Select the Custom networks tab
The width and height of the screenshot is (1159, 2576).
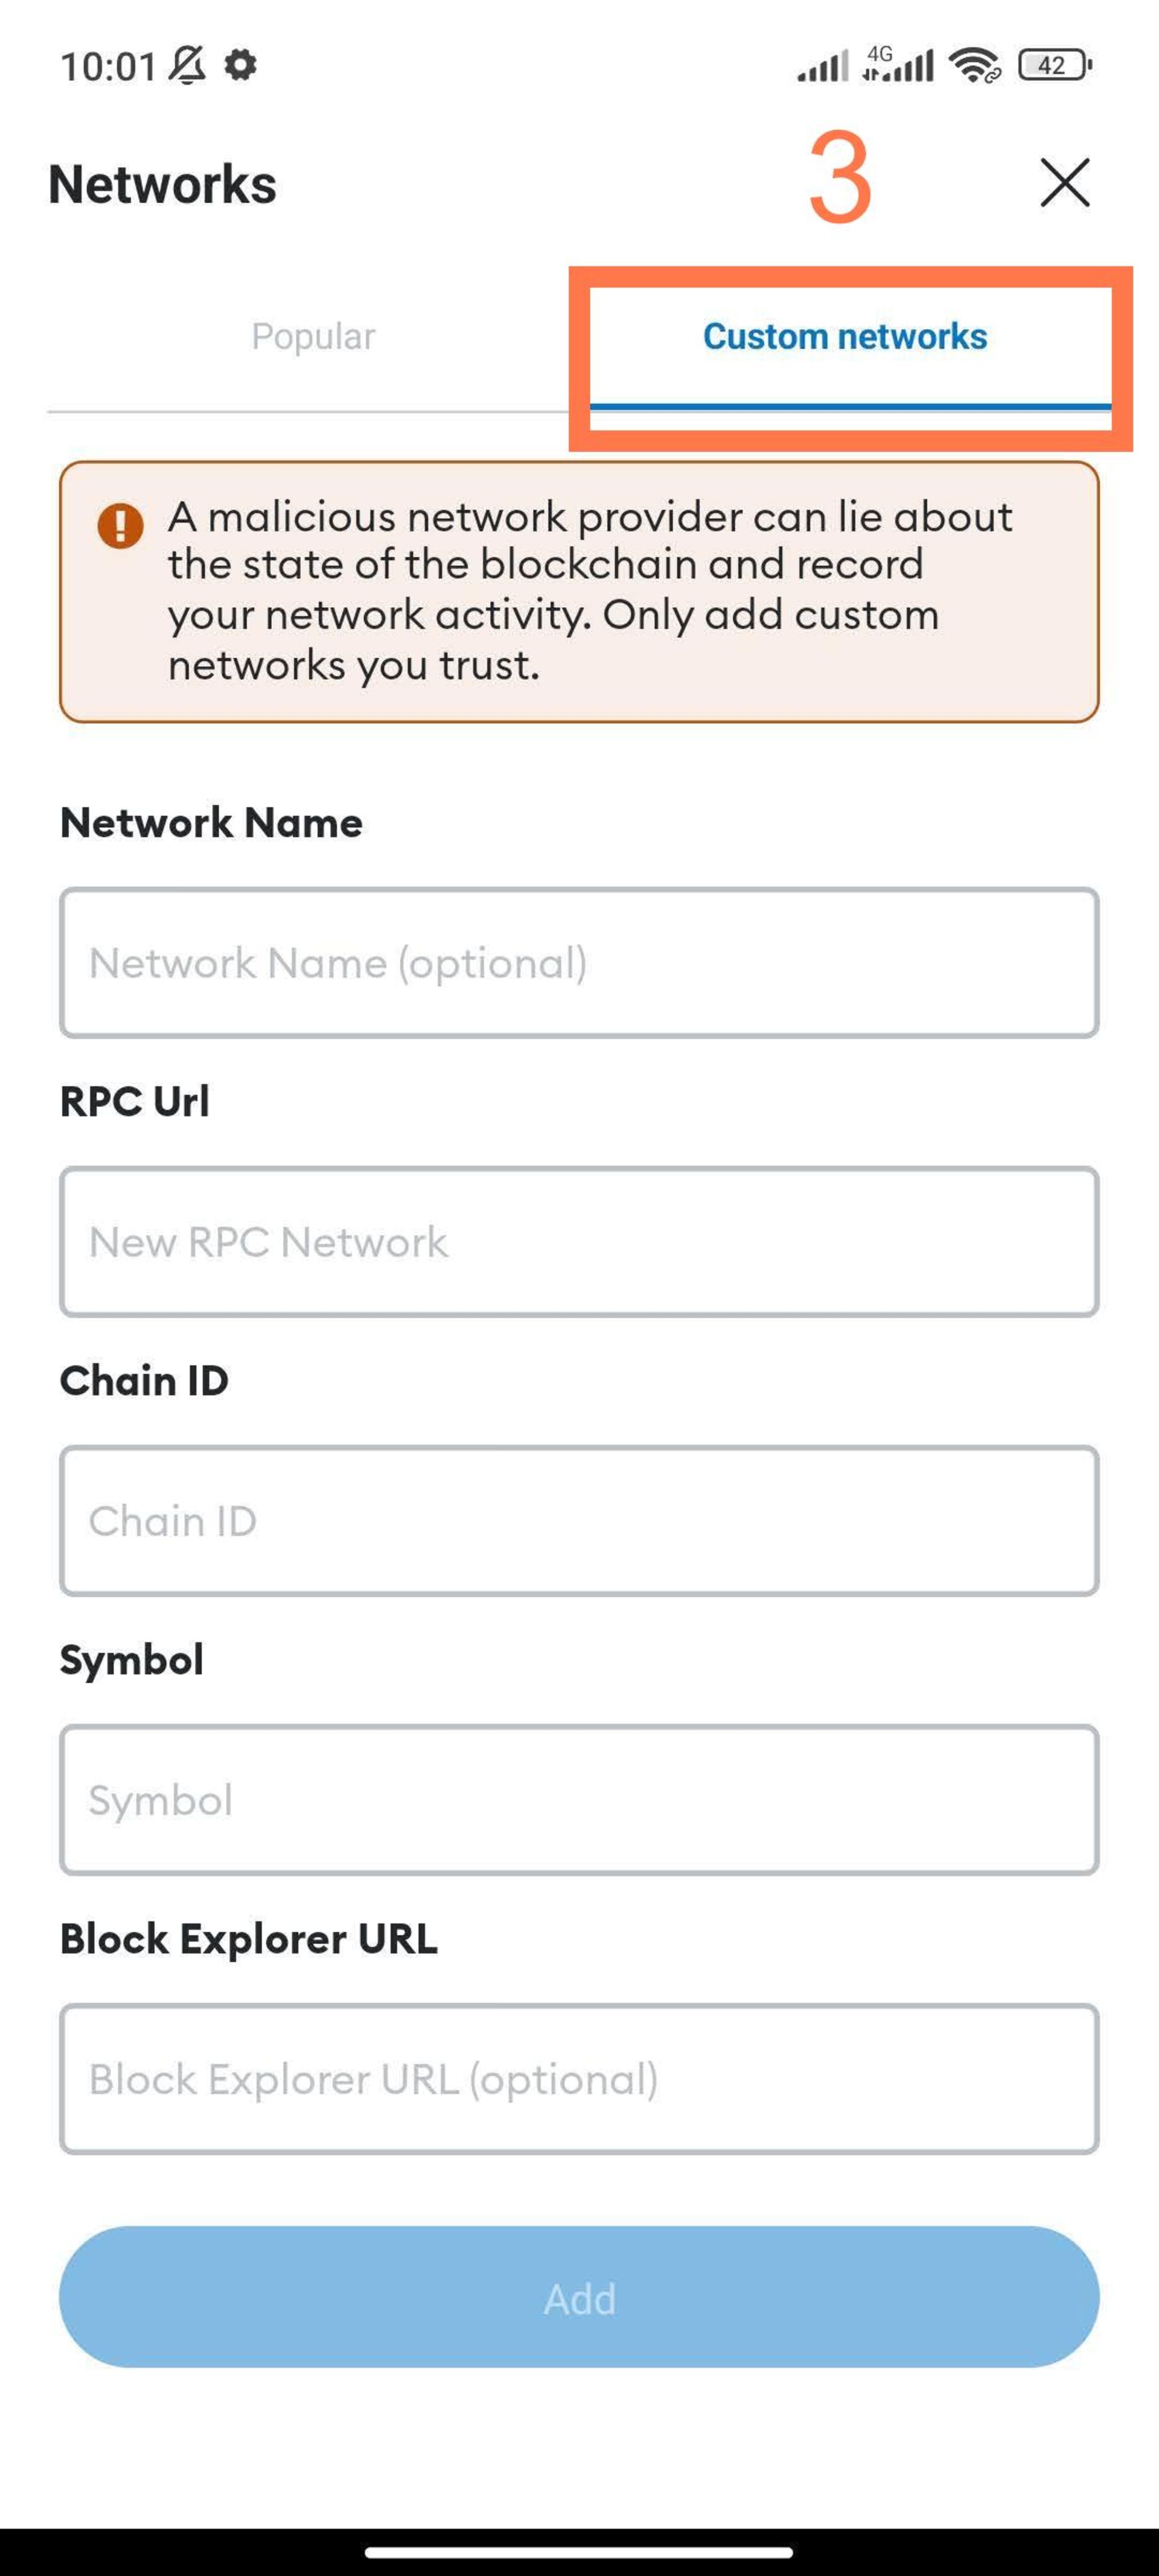click(x=844, y=336)
